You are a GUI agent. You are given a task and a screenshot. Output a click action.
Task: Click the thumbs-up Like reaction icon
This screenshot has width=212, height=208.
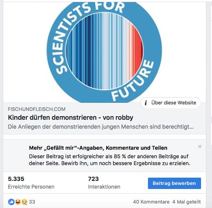pos(11,202)
